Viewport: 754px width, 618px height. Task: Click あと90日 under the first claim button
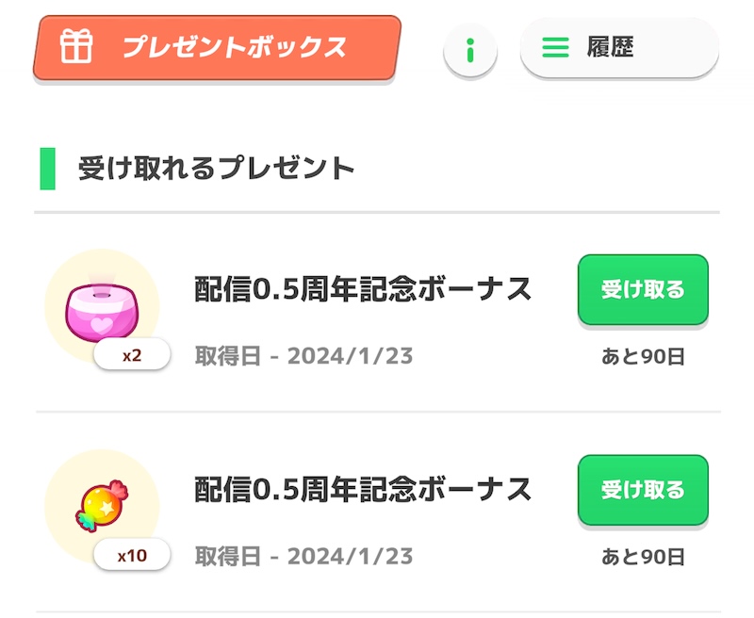click(x=642, y=356)
